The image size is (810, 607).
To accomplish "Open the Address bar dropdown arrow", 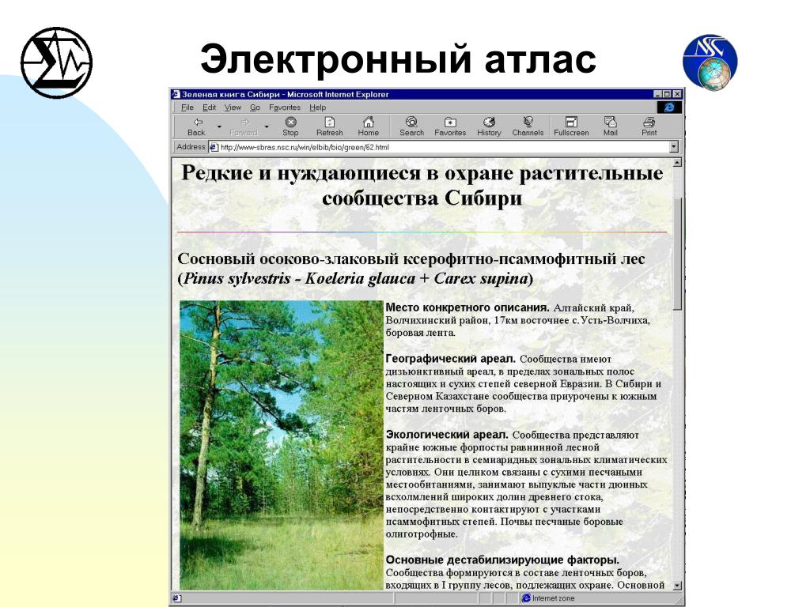I will point(674,147).
